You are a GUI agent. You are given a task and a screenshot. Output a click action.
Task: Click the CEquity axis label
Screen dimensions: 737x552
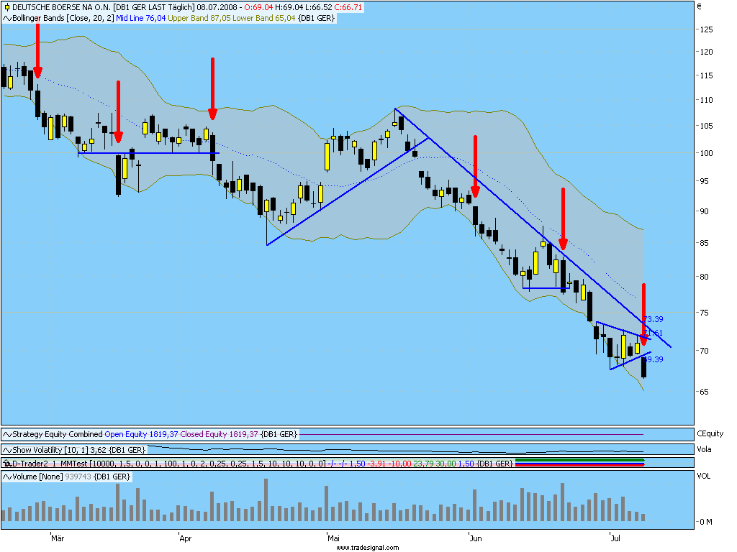point(710,434)
